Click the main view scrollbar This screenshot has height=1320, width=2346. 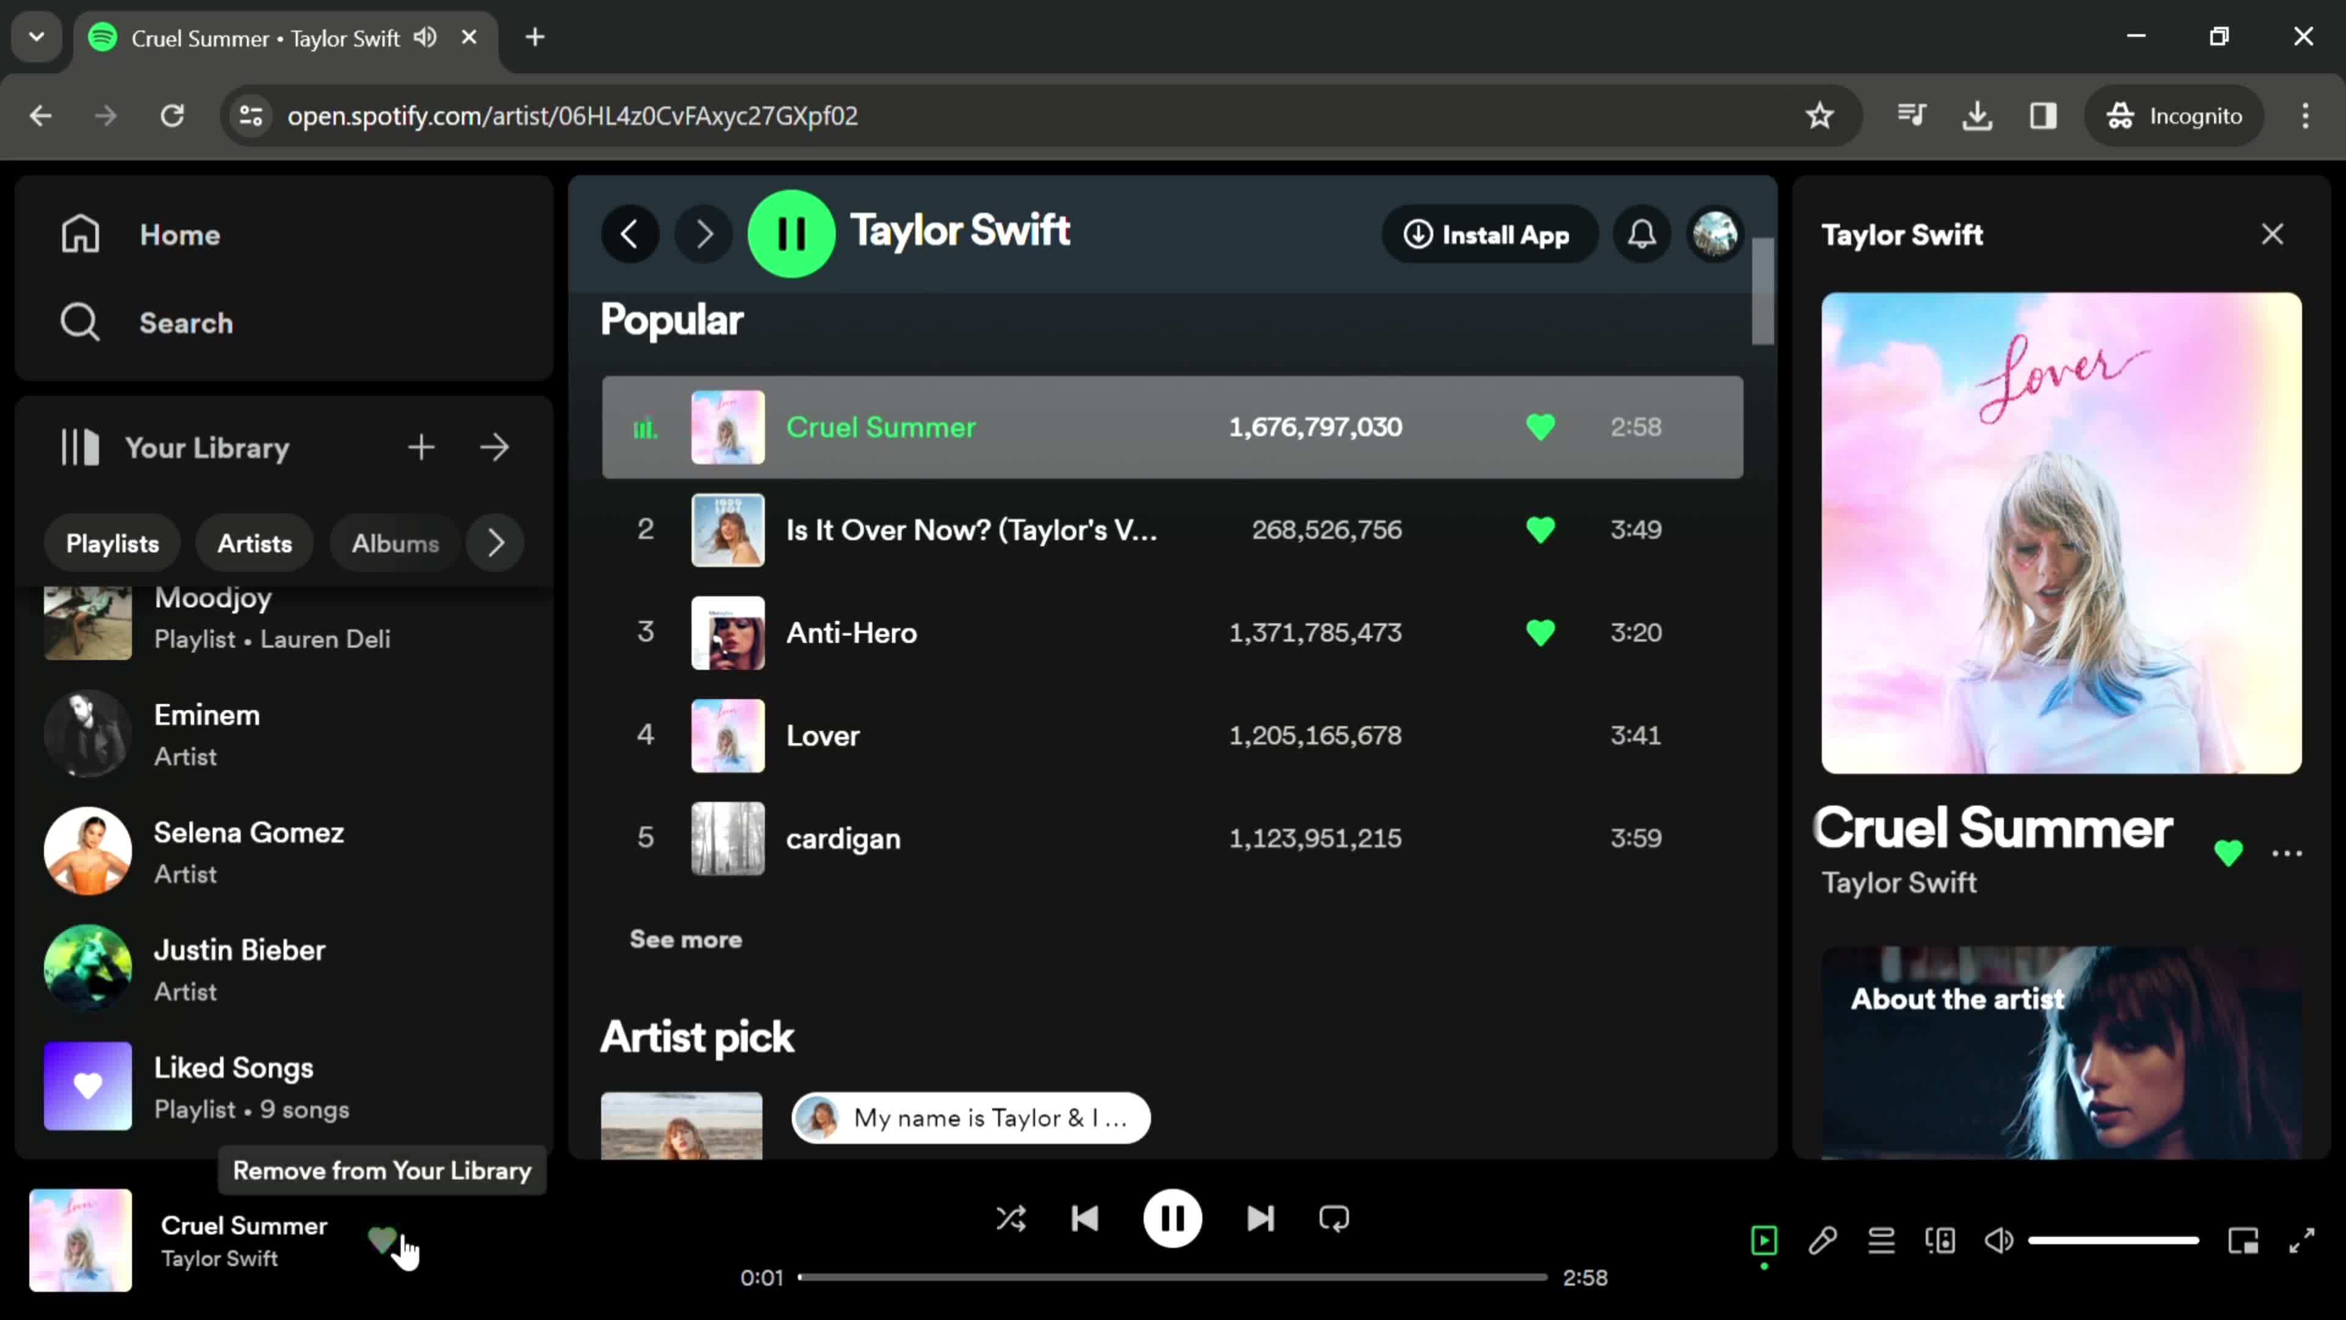coord(1762,291)
